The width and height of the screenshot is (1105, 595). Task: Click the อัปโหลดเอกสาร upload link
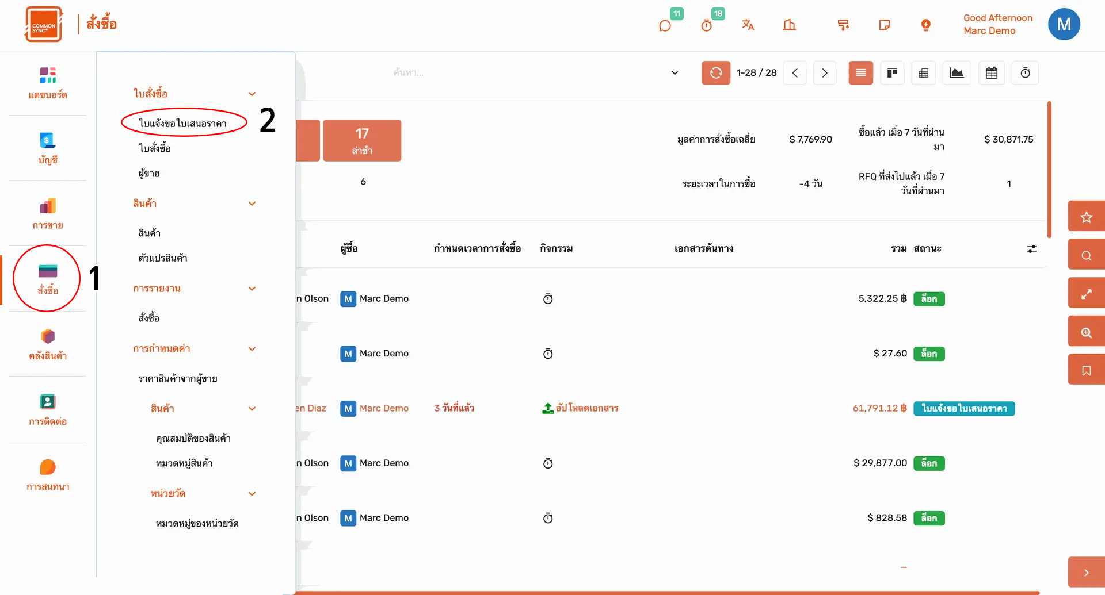581,408
